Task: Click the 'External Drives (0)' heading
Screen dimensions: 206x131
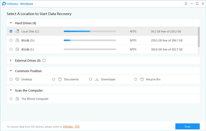Action: [28, 61]
